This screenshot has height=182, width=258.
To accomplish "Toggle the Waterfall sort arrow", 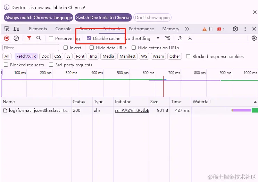I will [x=255, y=102].
